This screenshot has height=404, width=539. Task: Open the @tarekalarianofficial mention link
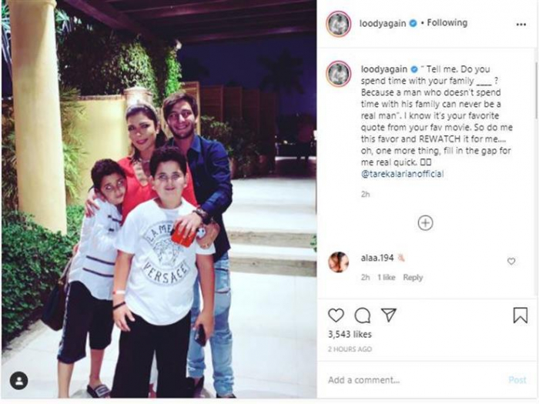(x=402, y=173)
